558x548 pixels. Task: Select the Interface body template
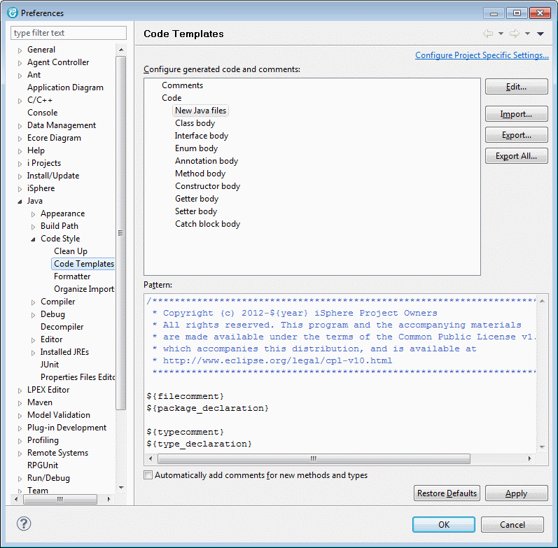[x=202, y=136]
